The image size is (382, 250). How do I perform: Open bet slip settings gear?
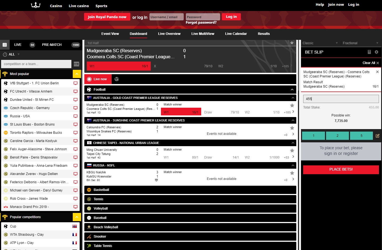click(x=376, y=52)
